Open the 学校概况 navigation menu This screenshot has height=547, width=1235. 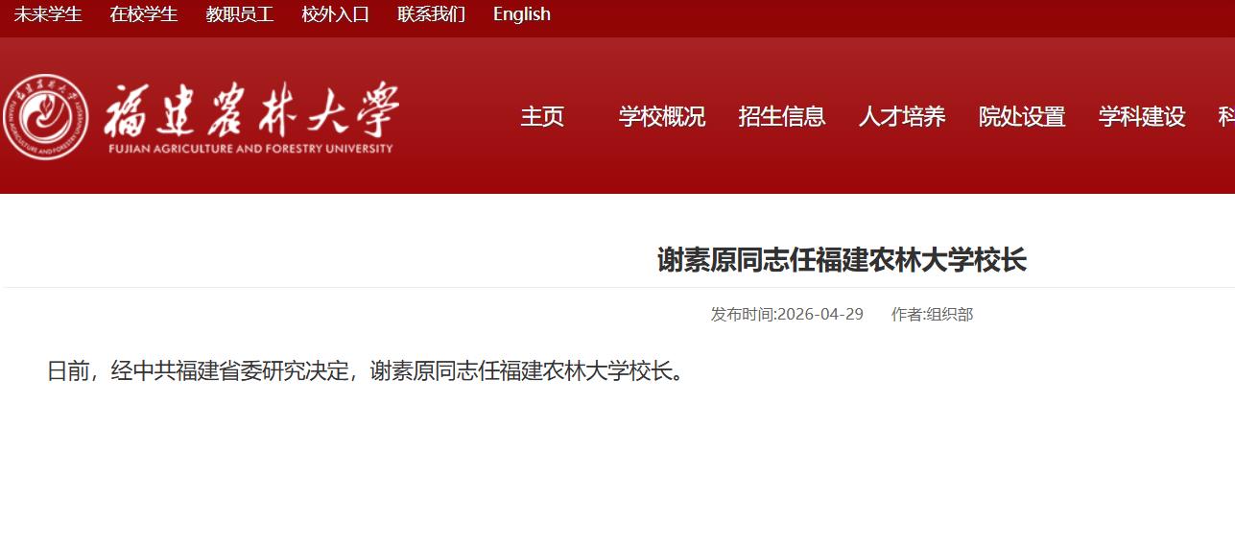[662, 117]
